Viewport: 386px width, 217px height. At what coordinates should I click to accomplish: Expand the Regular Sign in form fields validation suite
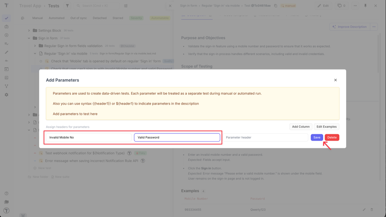pos(35,46)
